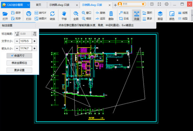The width and height of the screenshot is (193, 131).
Task: Change line type with 线型
Action: pyautogui.click(x=183, y=19)
